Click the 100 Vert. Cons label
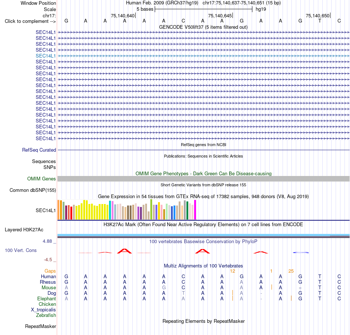This screenshot has width=350, height=335. [21, 250]
